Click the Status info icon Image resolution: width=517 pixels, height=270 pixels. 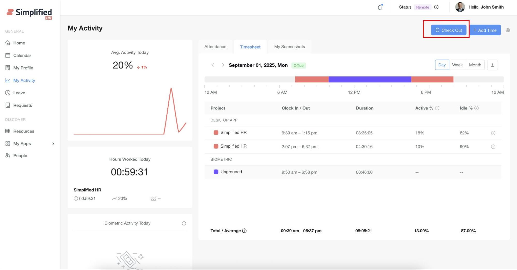[x=436, y=7]
